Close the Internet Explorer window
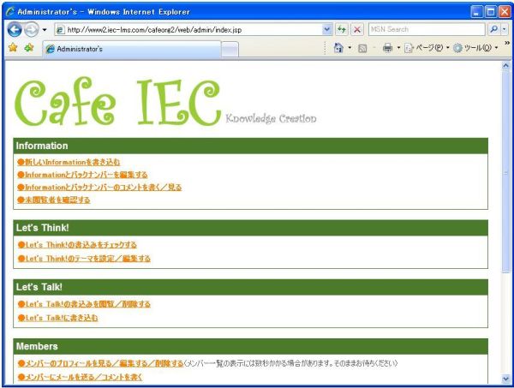This screenshot has width=514, height=388. pos(505,12)
